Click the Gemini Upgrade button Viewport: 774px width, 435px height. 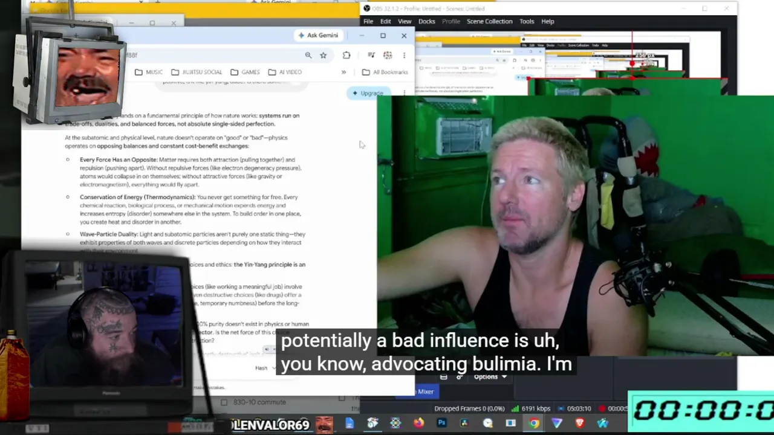coord(368,93)
